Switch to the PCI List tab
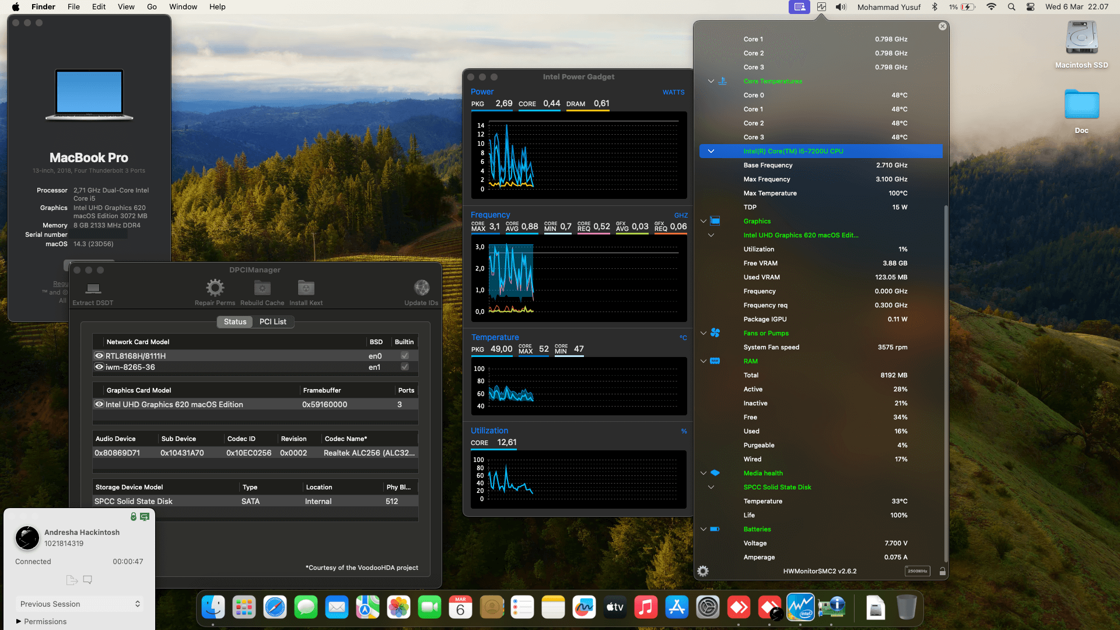 [x=273, y=321]
